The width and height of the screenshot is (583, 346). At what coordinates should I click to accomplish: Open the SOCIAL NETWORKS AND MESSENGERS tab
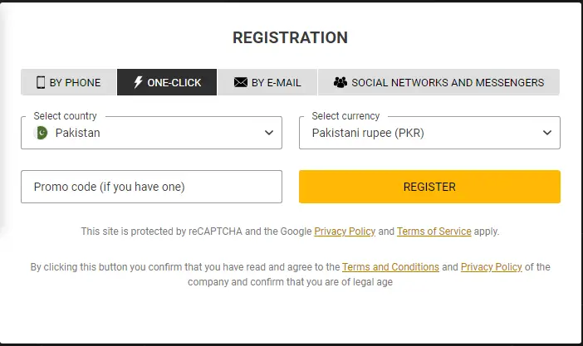click(x=438, y=83)
